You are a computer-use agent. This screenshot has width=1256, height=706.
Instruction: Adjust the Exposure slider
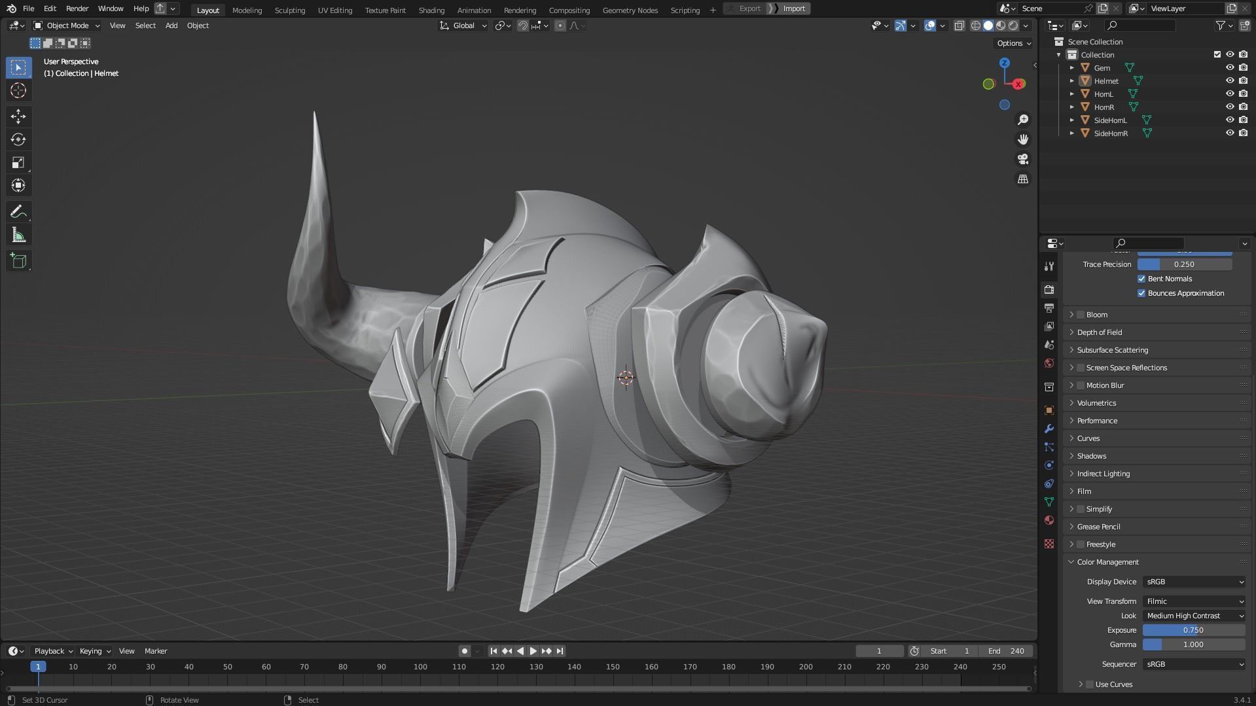(x=1194, y=630)
